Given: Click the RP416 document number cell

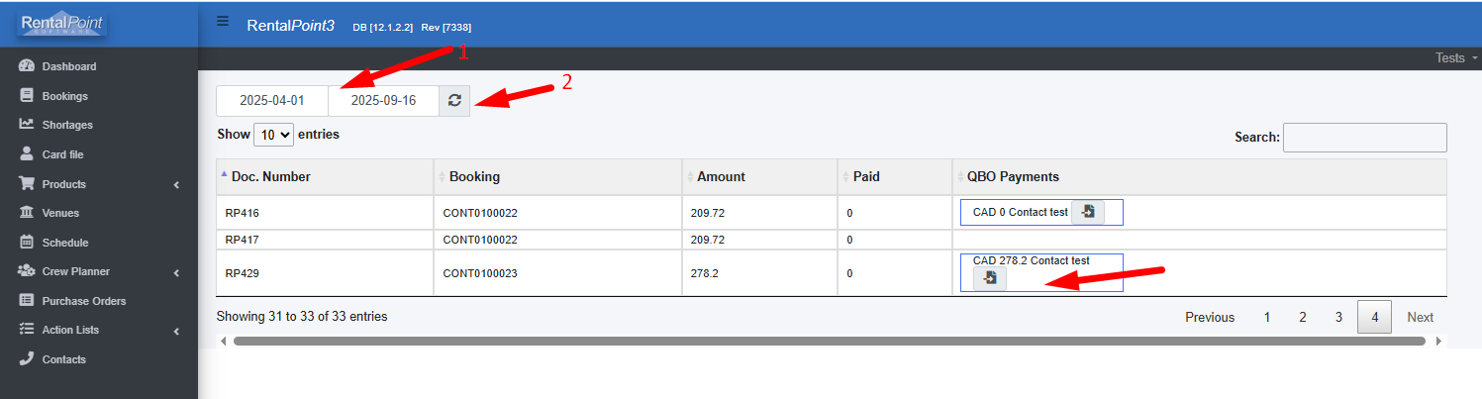Looking at the screenshot, I should pyautogui.click(x=325, y=212).
